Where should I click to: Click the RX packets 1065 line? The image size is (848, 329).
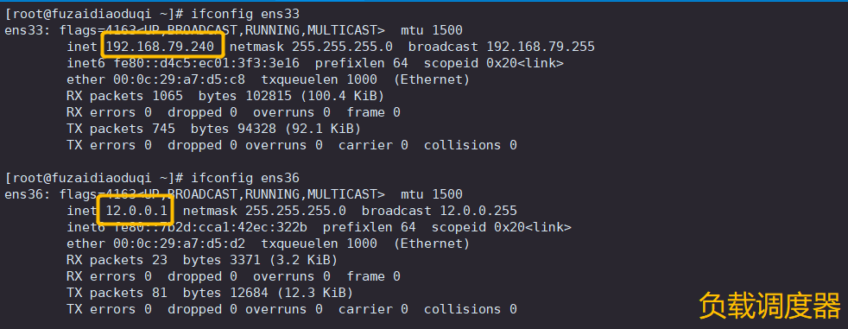tap(225, 96)
